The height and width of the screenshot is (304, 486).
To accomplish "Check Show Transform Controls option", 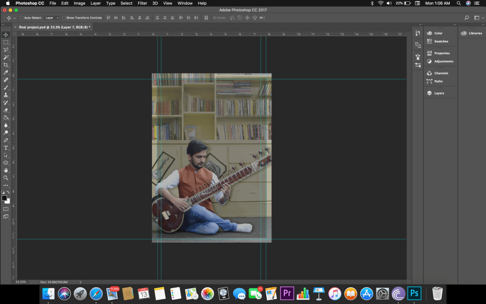I will tap(64, 18).
